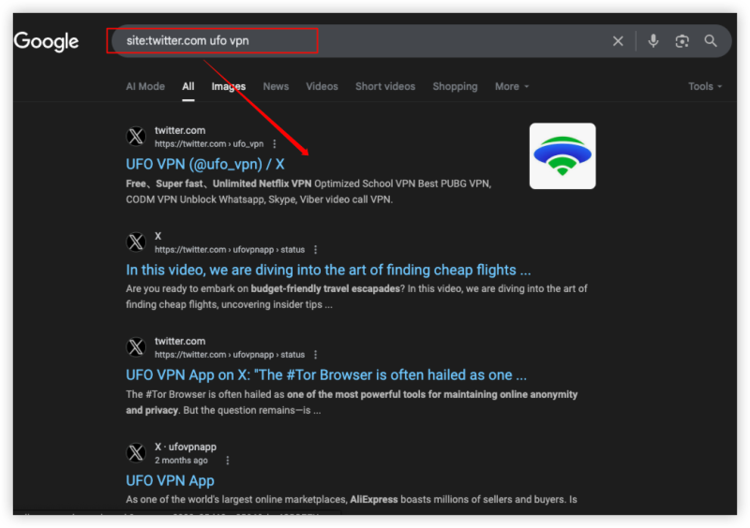Screen dimensions: 750x528
Task: Click X favicon beside ufovpnapp 2 months ago result
Action: click(136, 452)
